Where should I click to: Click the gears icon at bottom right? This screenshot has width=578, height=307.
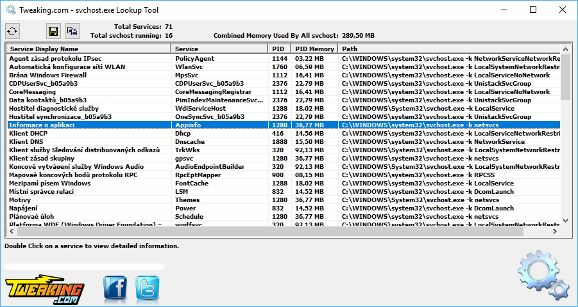[544, 274]
